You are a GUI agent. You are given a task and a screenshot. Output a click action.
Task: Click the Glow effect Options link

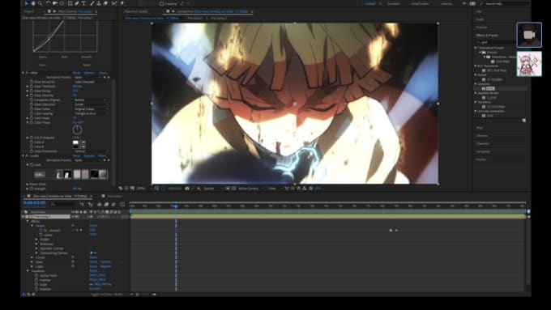(89, 73)
